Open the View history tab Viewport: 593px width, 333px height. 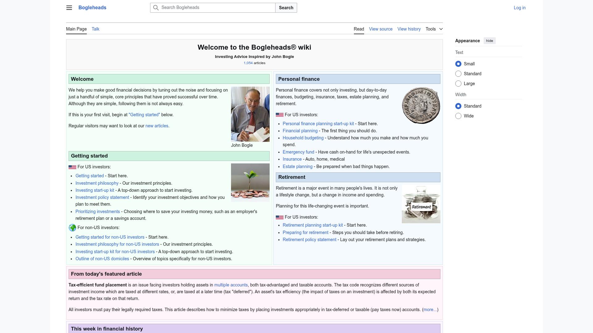coord(409,29)
